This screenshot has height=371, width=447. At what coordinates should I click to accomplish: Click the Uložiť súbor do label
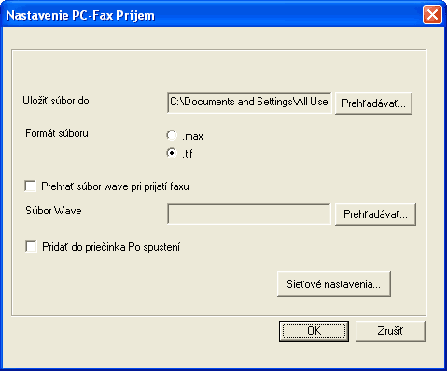pyautogui.click(x=56, y=101)
